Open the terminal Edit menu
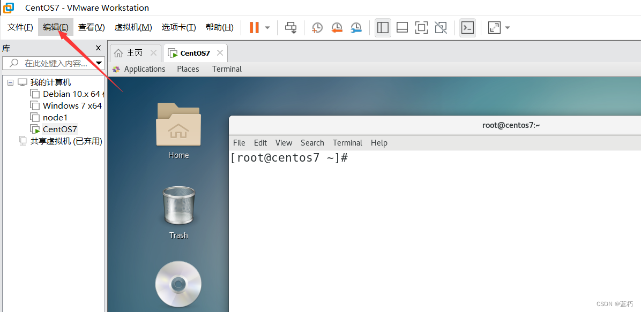 [260, 143]
